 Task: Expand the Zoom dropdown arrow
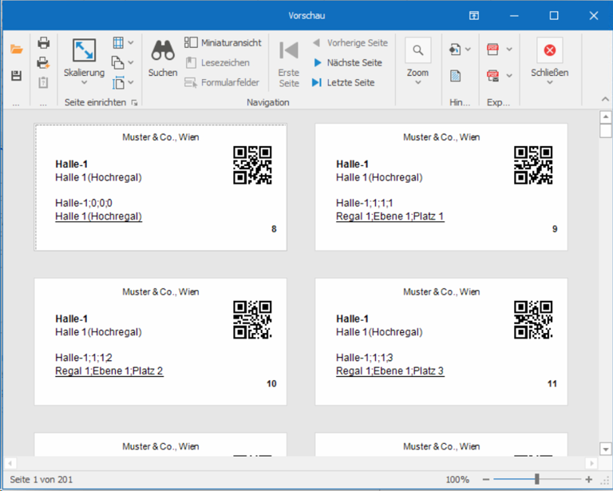(x=418, y=82)
